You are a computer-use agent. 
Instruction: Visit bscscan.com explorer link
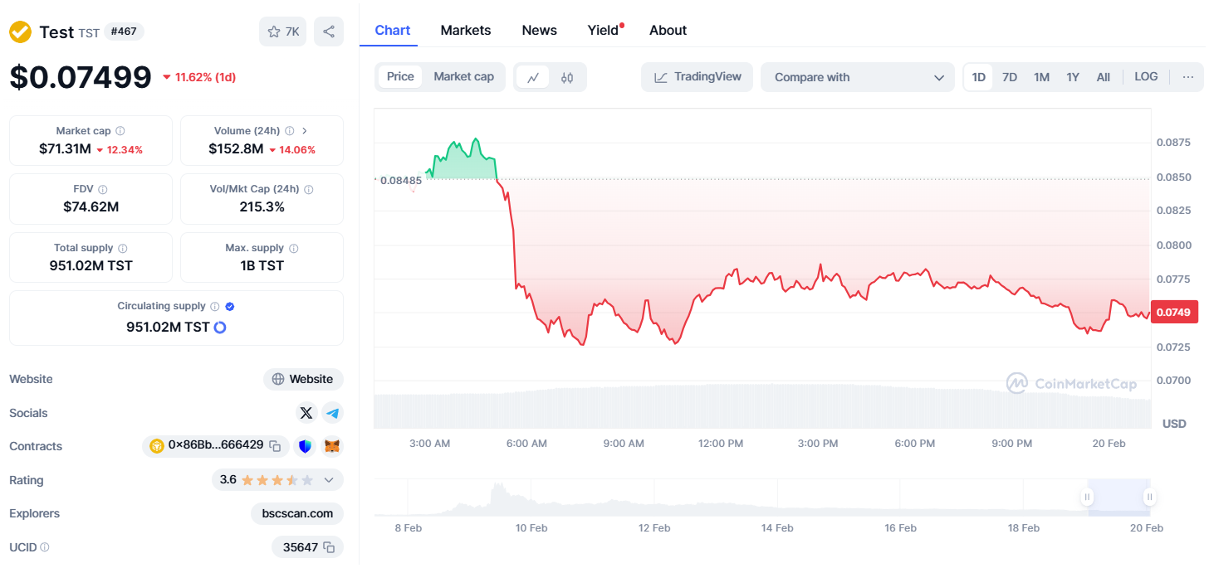pyautogui.click(x=297, y=513)
